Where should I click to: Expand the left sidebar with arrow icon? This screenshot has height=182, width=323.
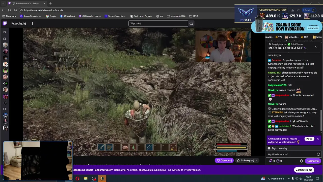click(x=5, y=32)
